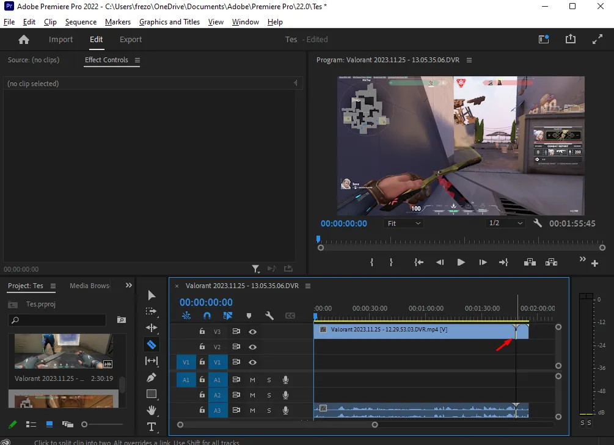Image resolution: width=614 pixels, height=445 pixels.
Task: Open playback resolution 1/2 dropdown
Action: pyautogui.click(x=505, y=223)
